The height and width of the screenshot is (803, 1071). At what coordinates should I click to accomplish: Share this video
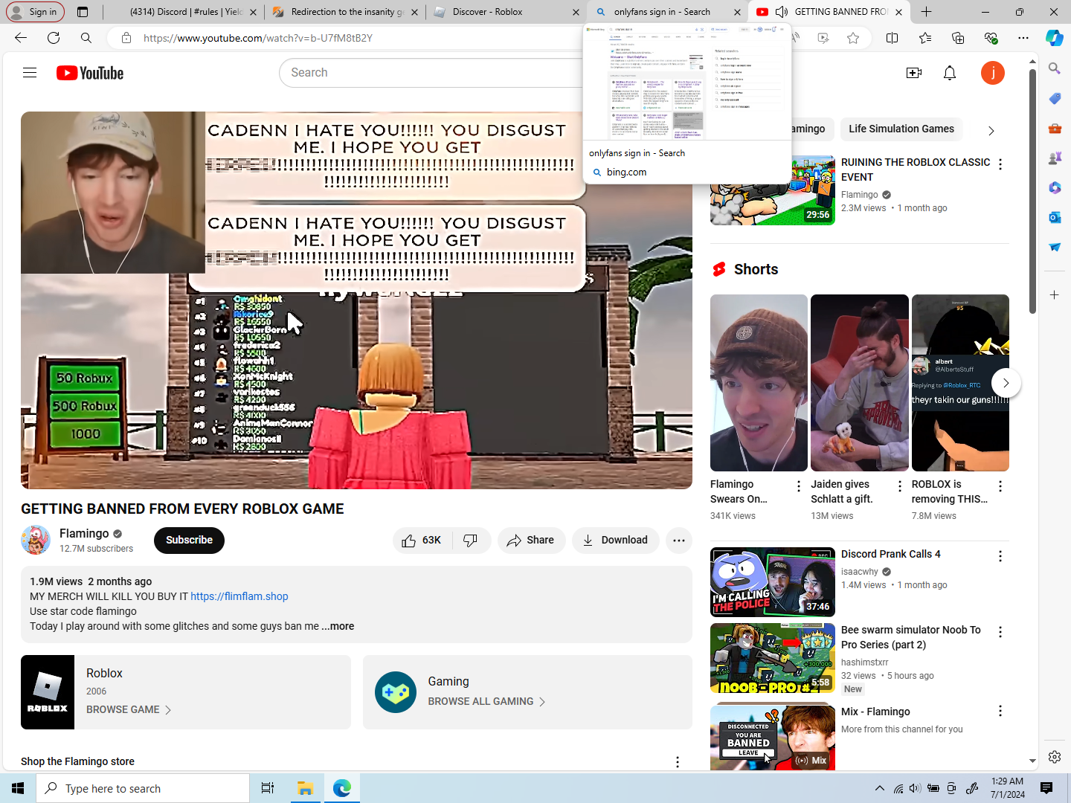(531, 541)
